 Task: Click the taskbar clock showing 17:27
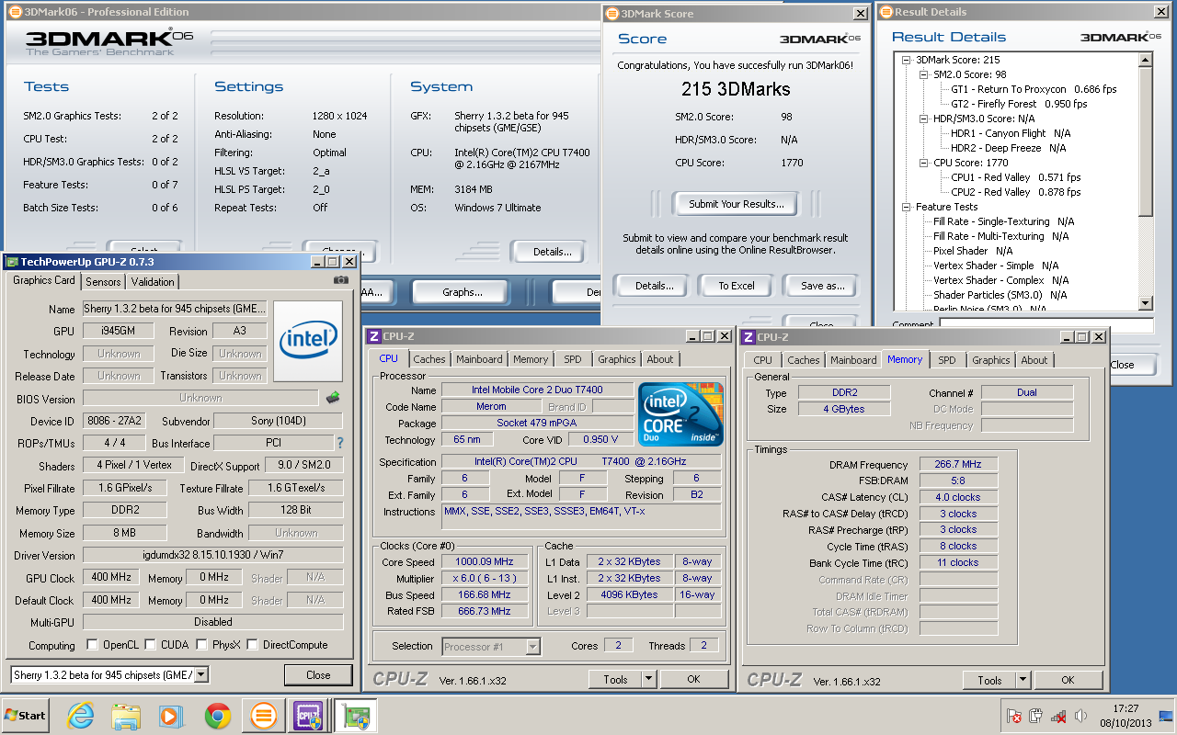(x=1126, y=716)
